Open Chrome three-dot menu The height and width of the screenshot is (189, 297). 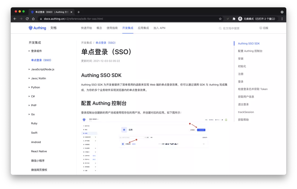click(282, 19)
